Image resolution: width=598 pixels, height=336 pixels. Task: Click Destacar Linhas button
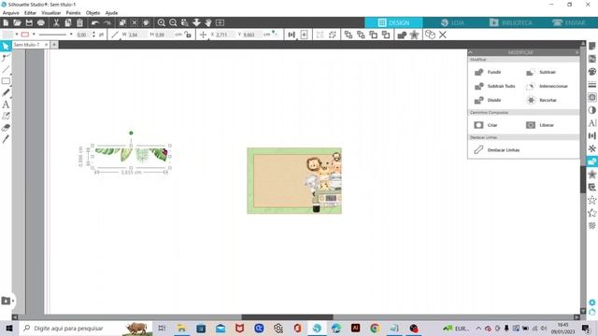(496, 150)
